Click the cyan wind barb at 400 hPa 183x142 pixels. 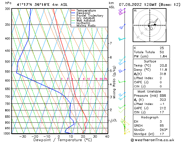pyautogui.click(x=122, y=39)
